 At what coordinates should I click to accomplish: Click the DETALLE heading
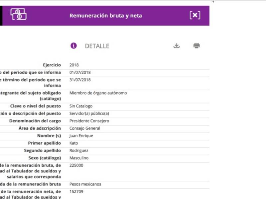point(97,46)
